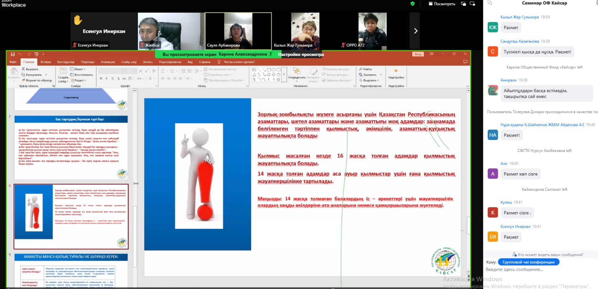Select Формат по образцу format painter
Image resolution: width=598 pixels, height=289 pixels.
(x=37, y=80)
